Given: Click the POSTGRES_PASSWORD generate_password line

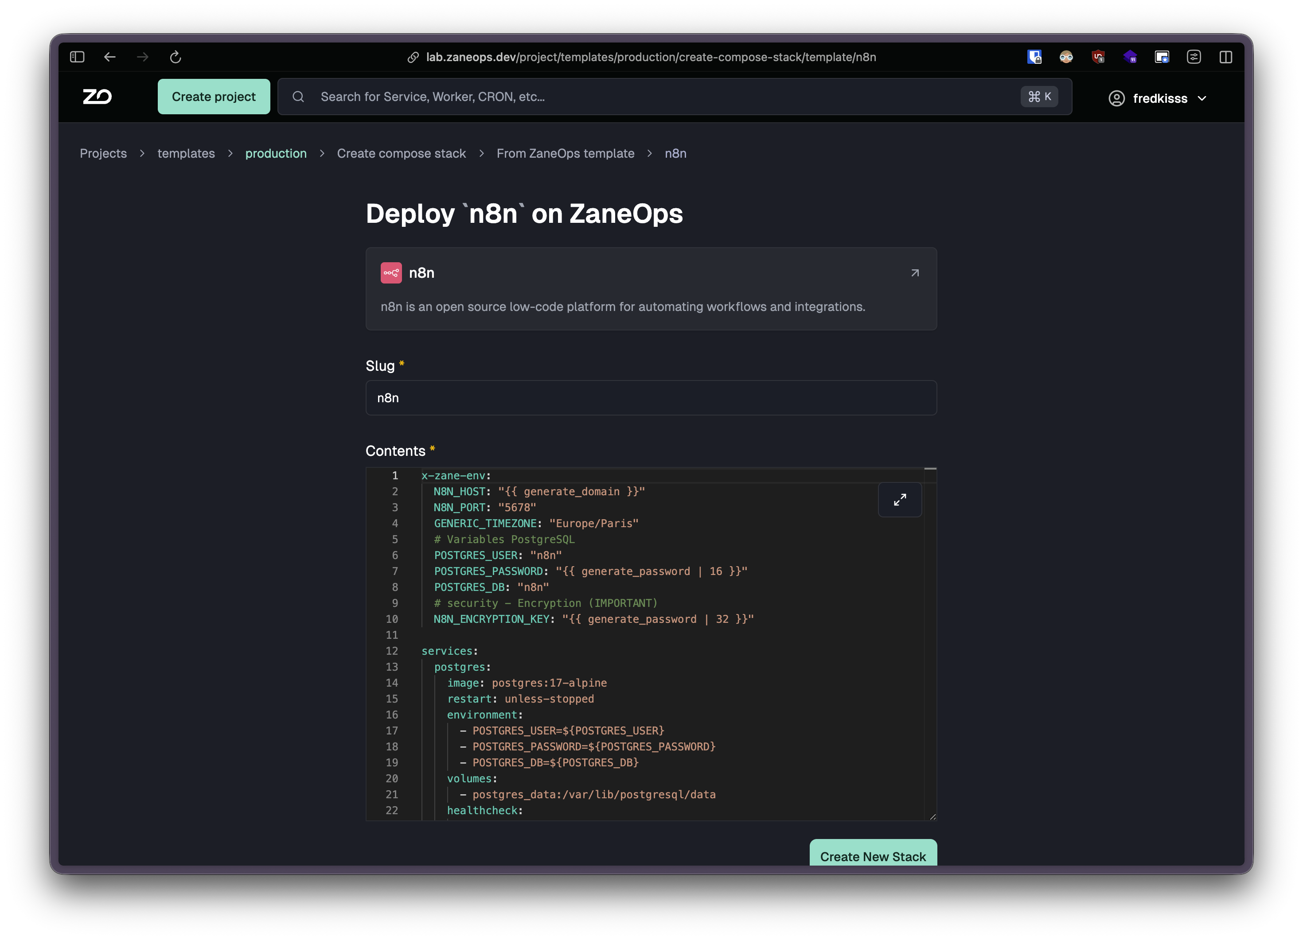Looking at the screenshot, I should tap(591, 571).
